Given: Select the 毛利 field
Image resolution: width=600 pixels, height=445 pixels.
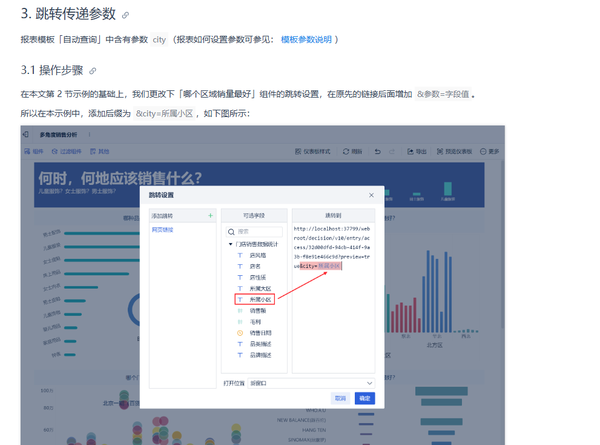Looking at the screenshot, I should [254, 322].
